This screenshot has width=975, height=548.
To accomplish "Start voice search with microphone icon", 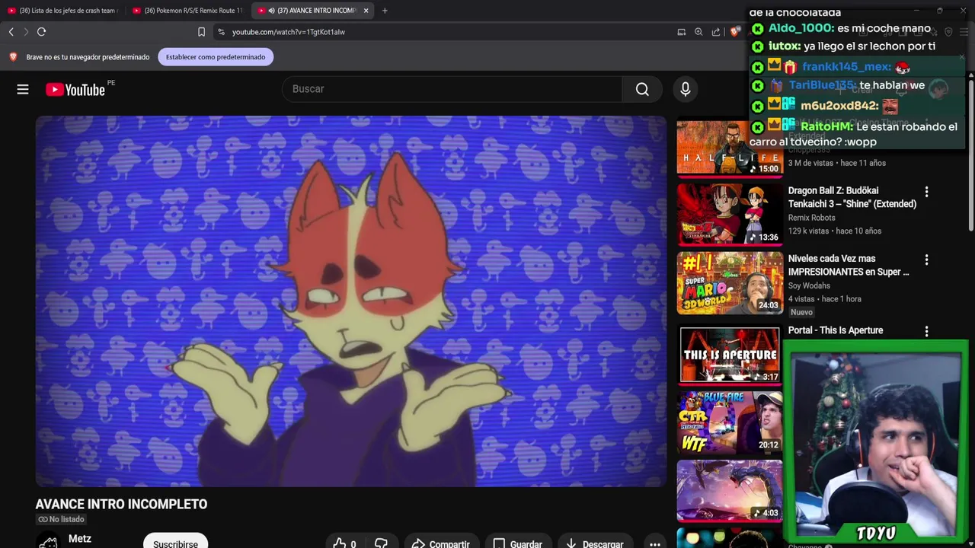I will 685,89.
